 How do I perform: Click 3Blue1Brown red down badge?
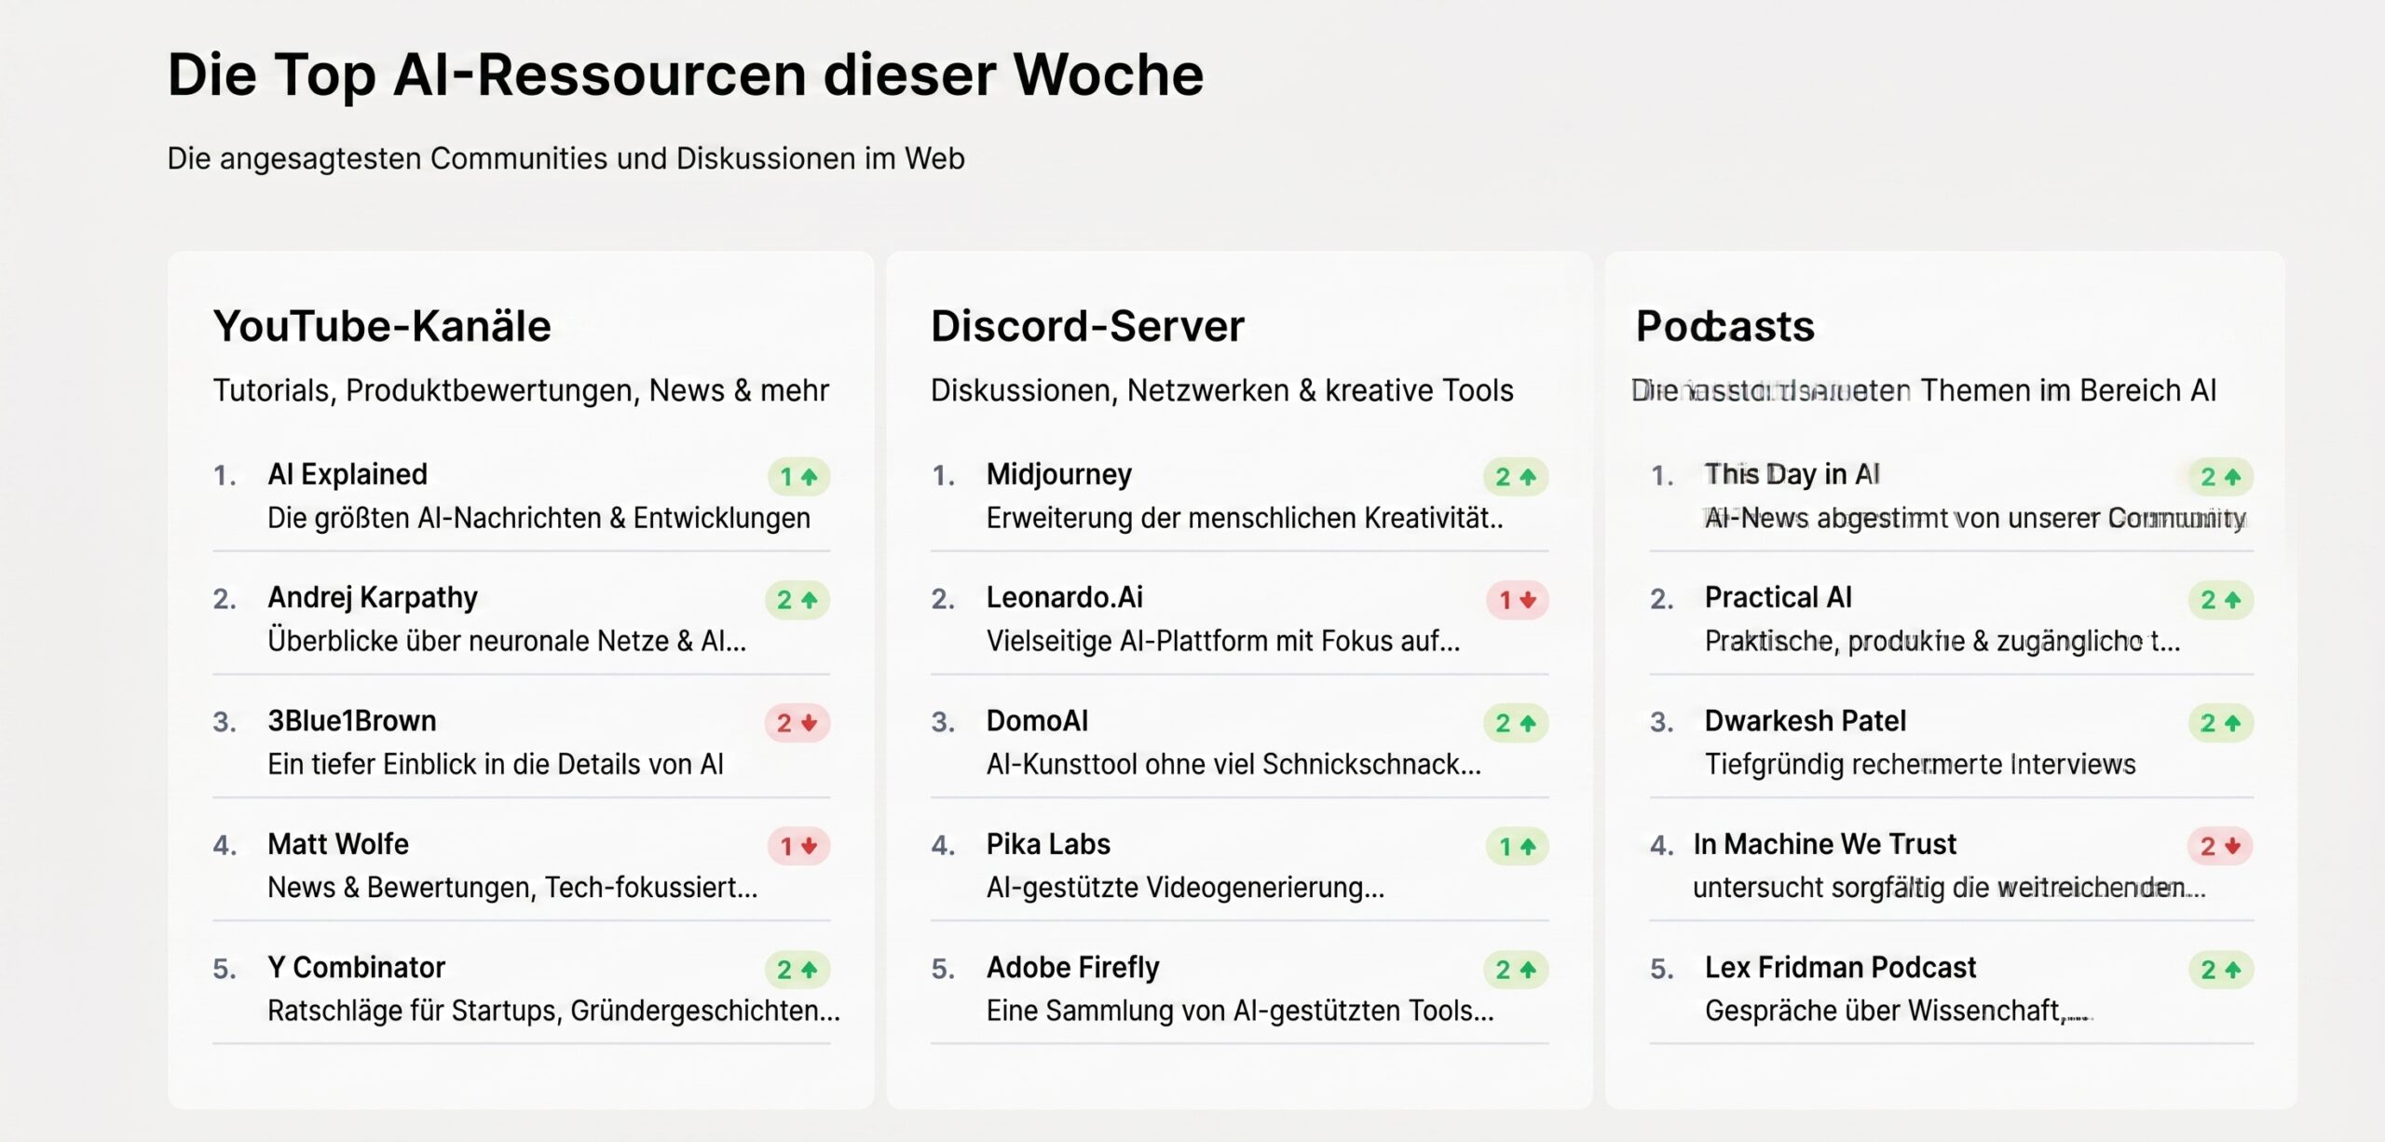tap(797, 723)
